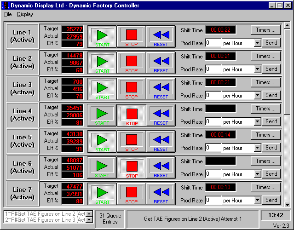
Task: Reset Line 1 using the blue rewind icon
Action: click(x=161, y=37)
